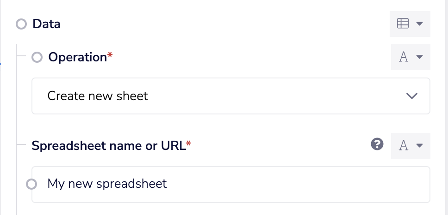Image resolution: width=448 pixels, height=215 pixels.
Task: Click the table mode icon beside Data
Action: coord(403,24)
